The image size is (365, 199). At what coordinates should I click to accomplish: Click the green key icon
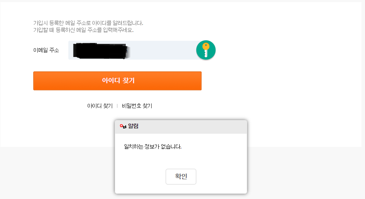tap(206, 50)
